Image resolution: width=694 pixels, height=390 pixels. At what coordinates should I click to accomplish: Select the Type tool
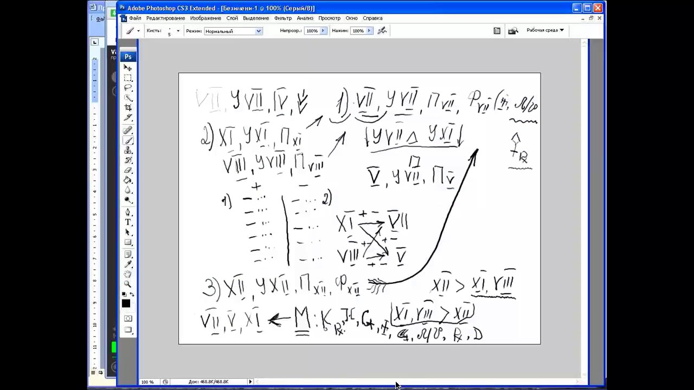128,222
